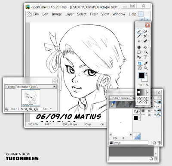Image resolution: width=172 pixels, height=166 pixels.
Task: Select the Move tool in the toolbox
Action: (139, 57)
